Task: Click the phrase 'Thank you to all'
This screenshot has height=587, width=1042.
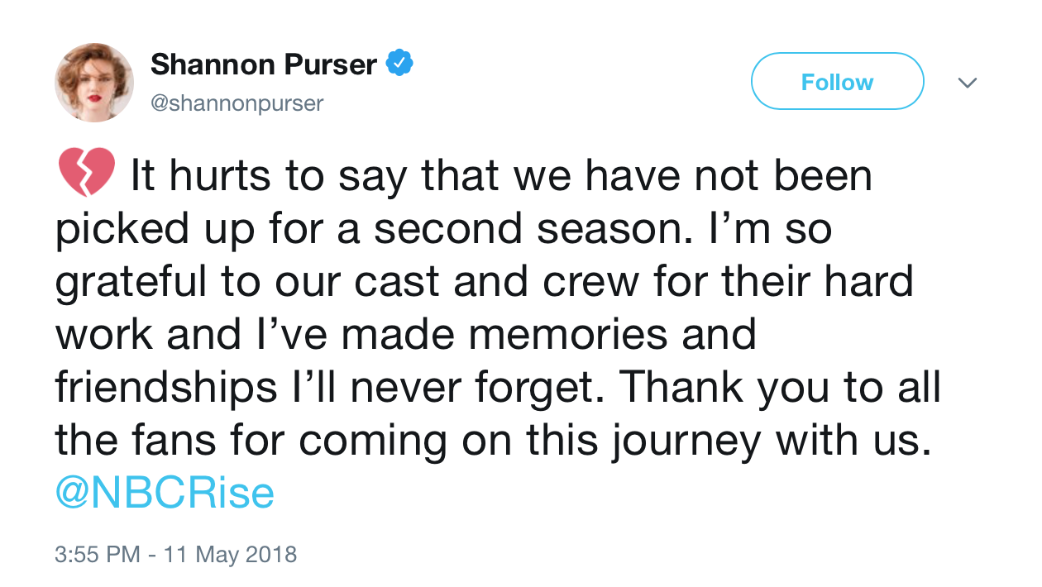Action: (778, 388)
